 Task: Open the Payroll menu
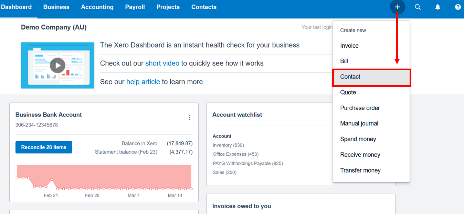click(x=135, y=7)
